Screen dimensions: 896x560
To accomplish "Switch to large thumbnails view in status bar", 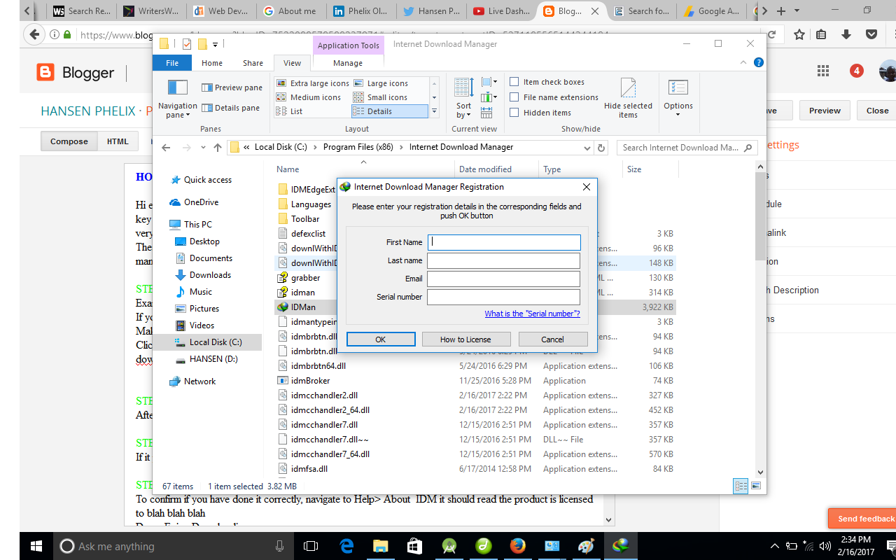I will tap(756, 486).
